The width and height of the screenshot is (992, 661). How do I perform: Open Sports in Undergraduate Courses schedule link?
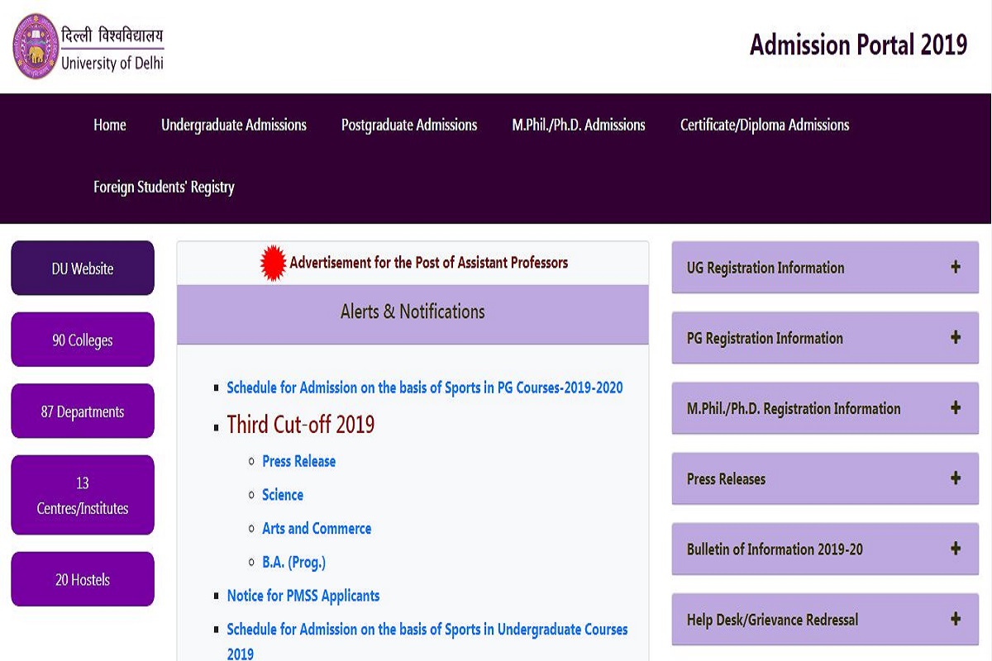point(427,641)
